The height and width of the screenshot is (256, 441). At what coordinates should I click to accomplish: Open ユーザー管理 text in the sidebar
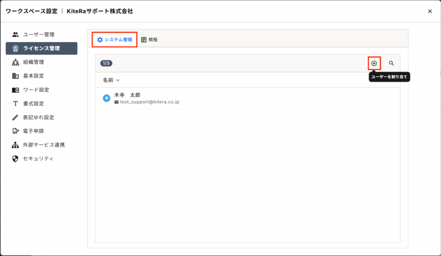39,34
